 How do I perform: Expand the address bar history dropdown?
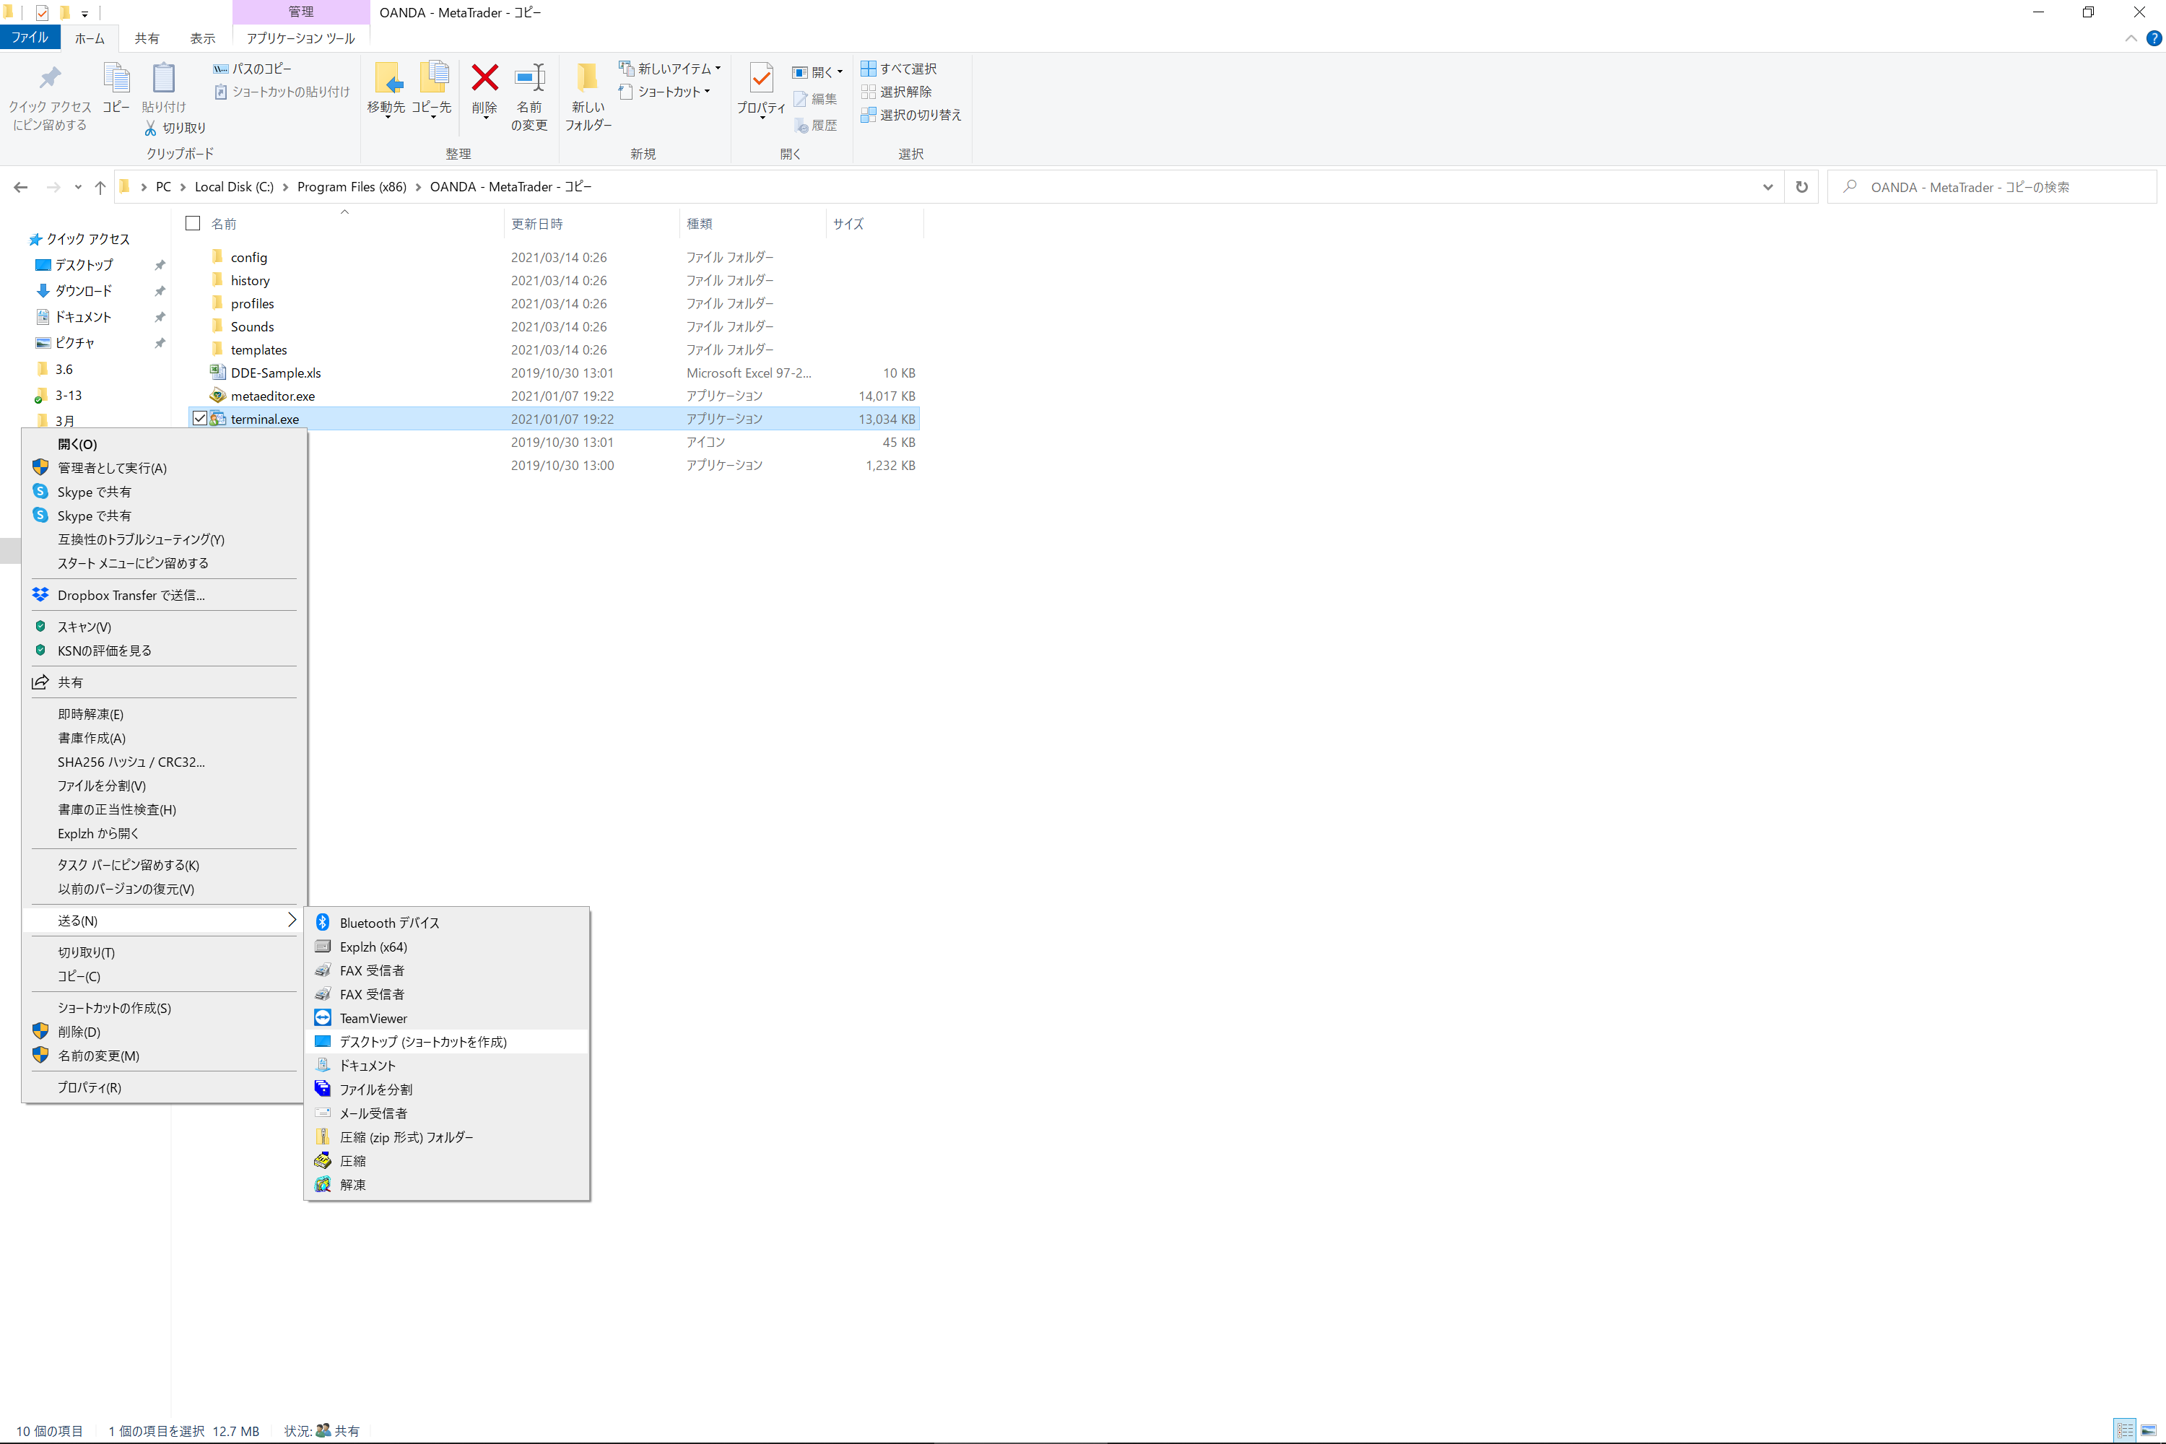[1767, 187]
